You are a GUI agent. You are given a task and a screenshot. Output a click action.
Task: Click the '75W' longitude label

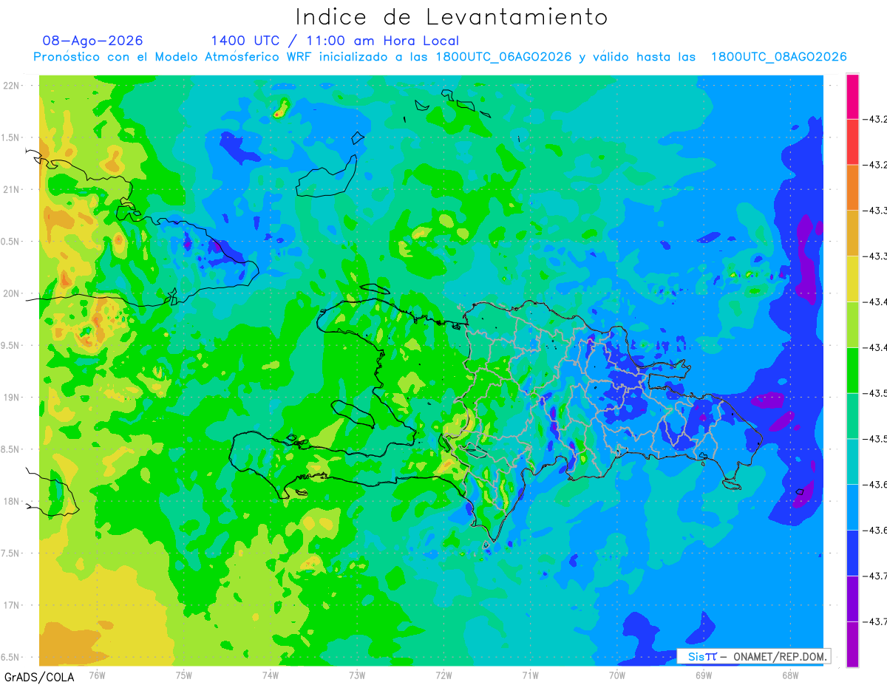tap(184, 675)
